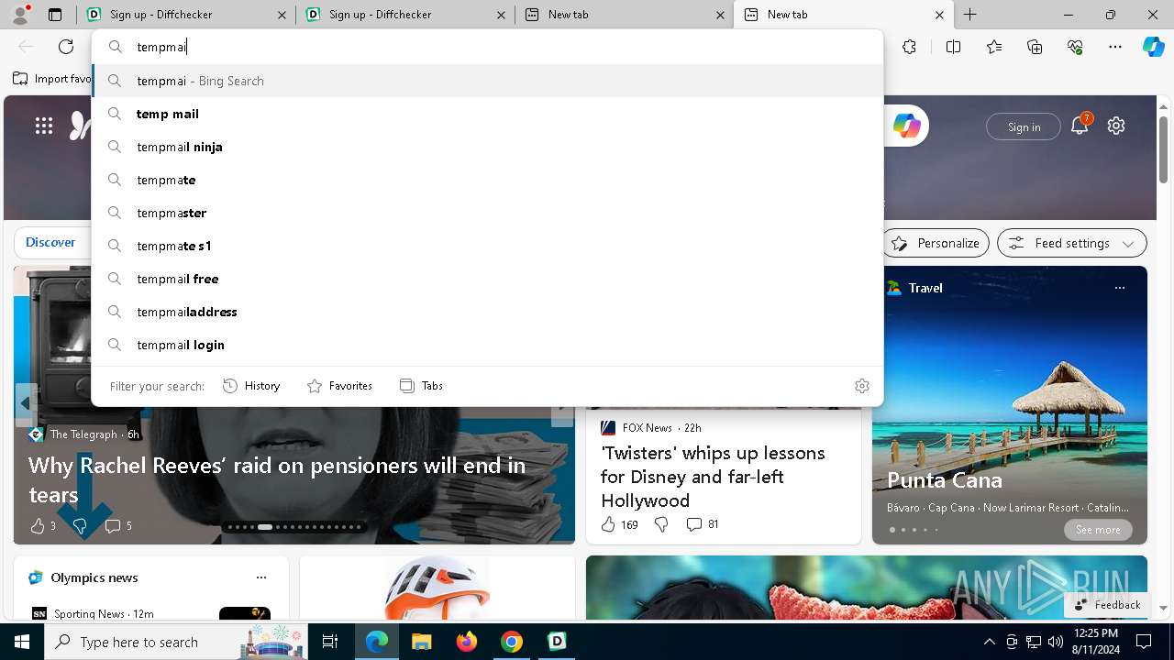Open File Explorer from taskbar

click(421, 642)
